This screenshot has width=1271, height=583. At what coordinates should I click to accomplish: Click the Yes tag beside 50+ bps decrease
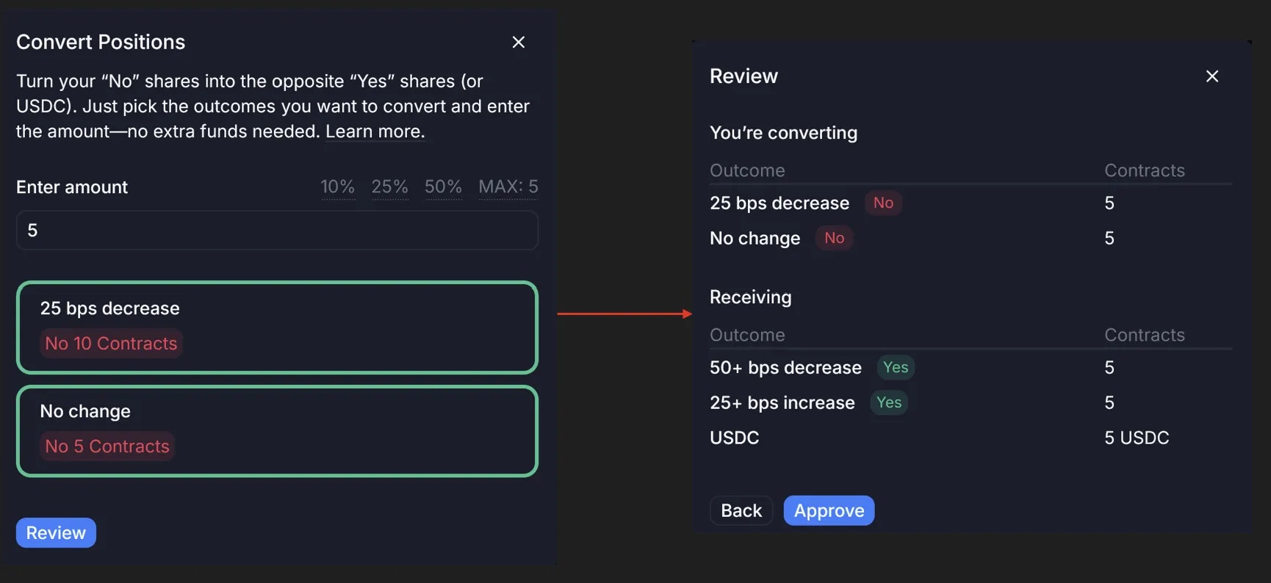coord(896,367)
